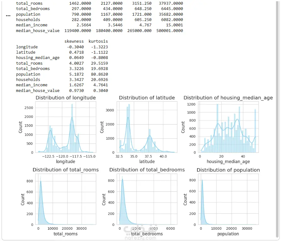Click the median_income kurtosis value 4.7641
Image resolution: width=281 pixels, height=241 pixels.
click(x=101, y=85)
